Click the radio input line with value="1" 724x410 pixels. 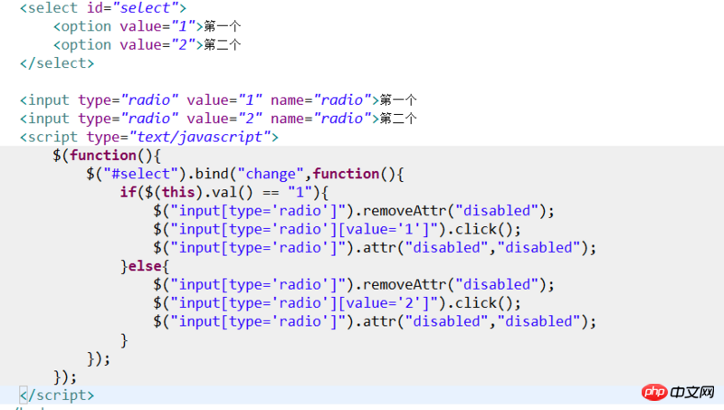[x=218, y=100]
